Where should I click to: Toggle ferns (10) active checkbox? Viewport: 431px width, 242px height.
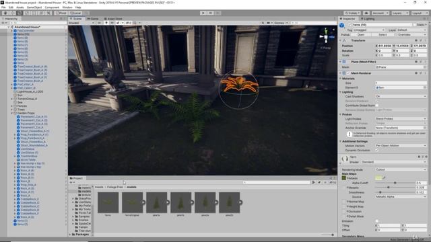click(350, 25)
